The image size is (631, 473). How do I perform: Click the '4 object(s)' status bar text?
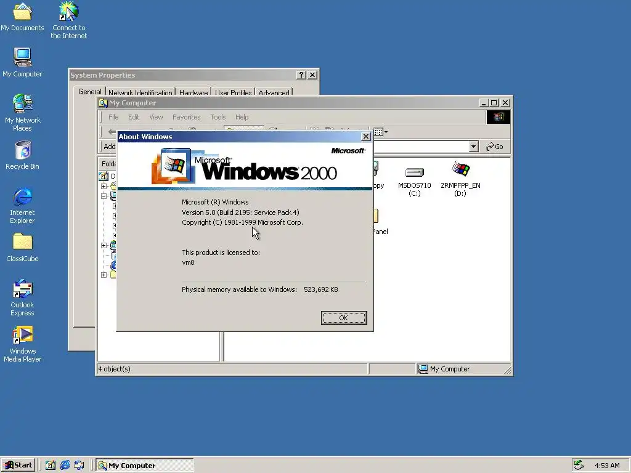click(x=114, y=369)
